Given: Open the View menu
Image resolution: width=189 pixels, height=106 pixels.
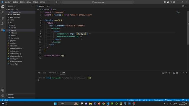Looking at the screenshot, I should pyautogui.click(x=29, y=2).
